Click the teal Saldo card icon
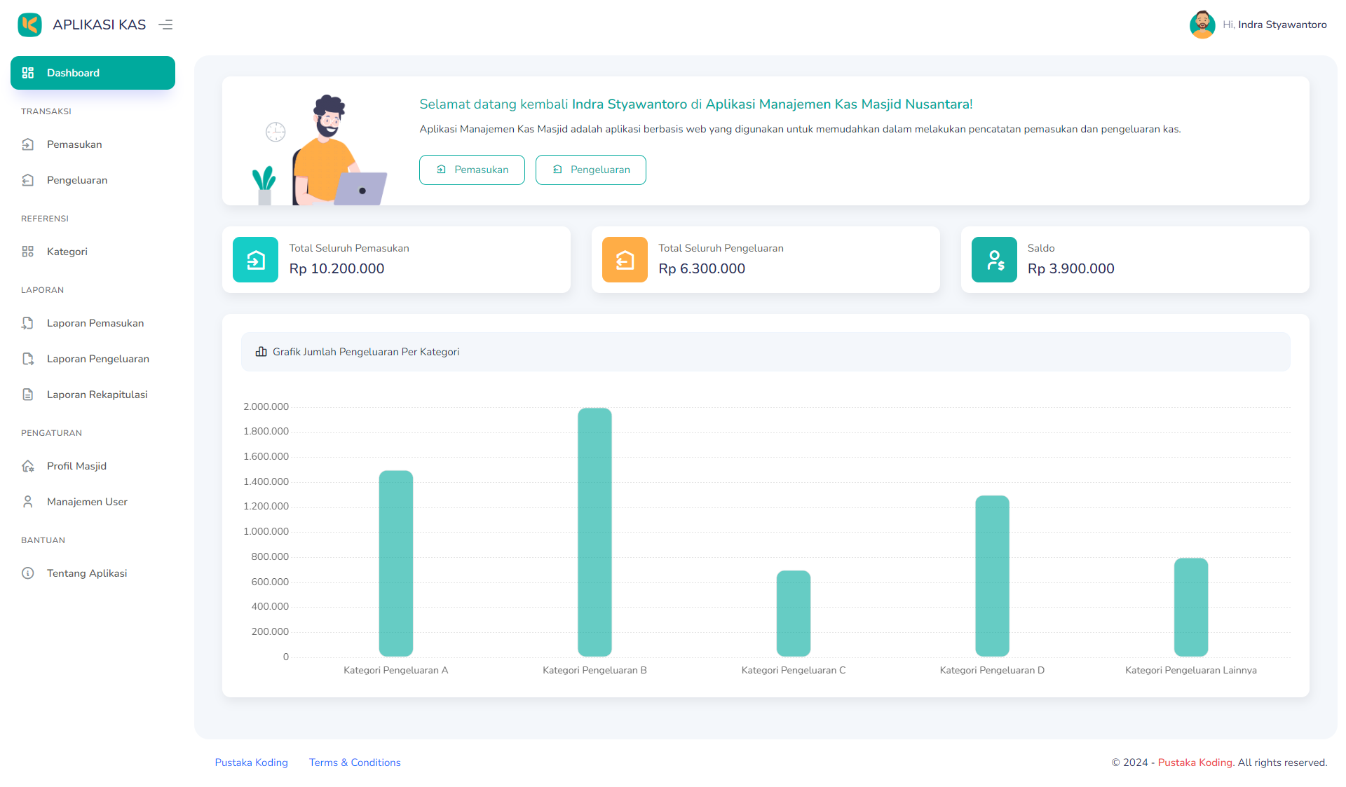 [993, 259]
